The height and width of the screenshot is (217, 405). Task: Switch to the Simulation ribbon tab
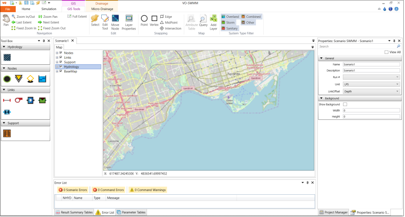(49, 9)
